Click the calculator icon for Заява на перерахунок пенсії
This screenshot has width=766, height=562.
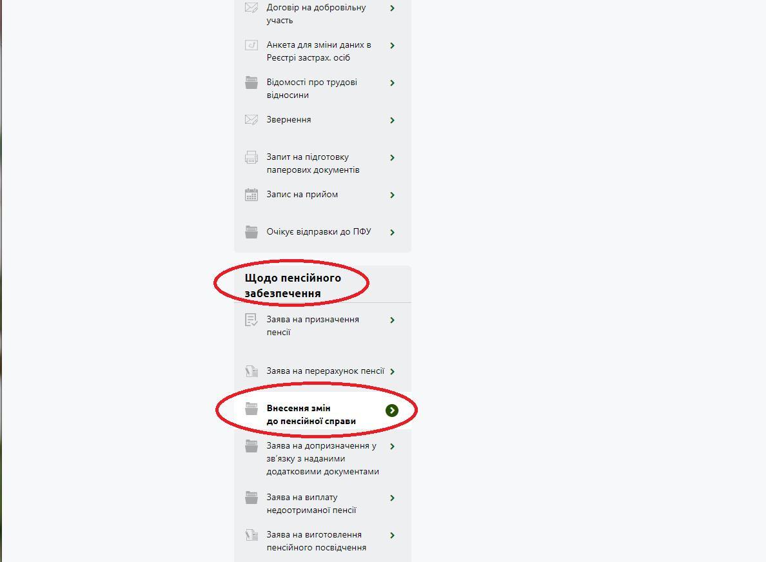(251, 371)
